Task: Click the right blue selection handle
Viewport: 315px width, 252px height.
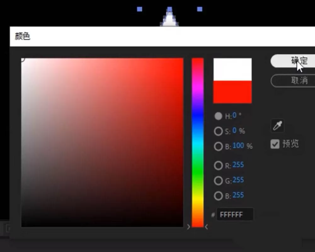Action: pos(200,9)
